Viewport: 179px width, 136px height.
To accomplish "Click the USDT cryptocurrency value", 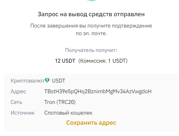I will click(59, 81).
